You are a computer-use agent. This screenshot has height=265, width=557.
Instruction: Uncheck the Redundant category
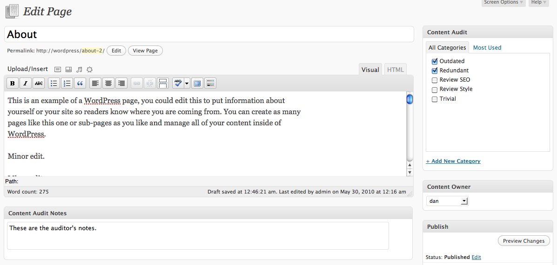click(x=435, y=71)
